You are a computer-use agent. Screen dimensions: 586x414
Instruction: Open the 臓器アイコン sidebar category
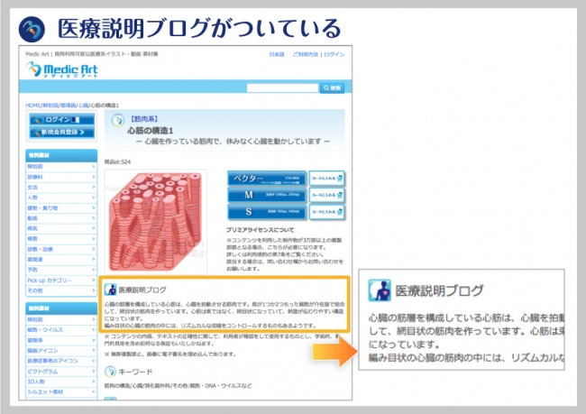(61, 351)
